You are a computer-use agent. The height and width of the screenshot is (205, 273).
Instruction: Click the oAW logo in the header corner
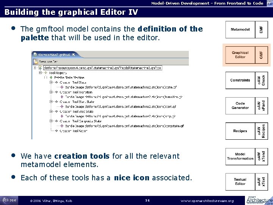pos(270,3)
